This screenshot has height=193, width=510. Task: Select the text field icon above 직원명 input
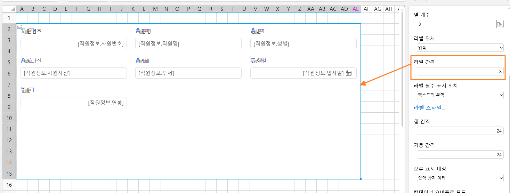point(142,31)
